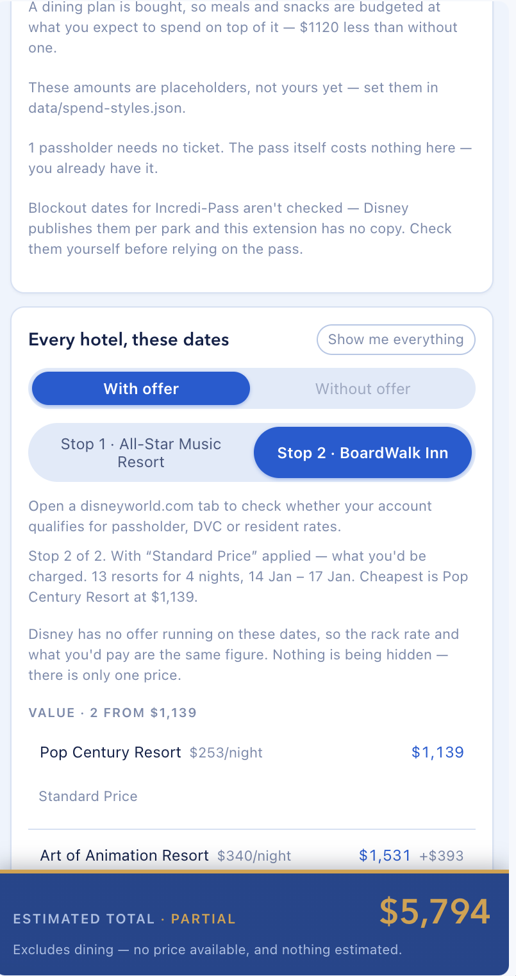516x976 pixels.
Task: Click the Incredi-Pass blockout dates notice
Action: [x=240, y=228]
